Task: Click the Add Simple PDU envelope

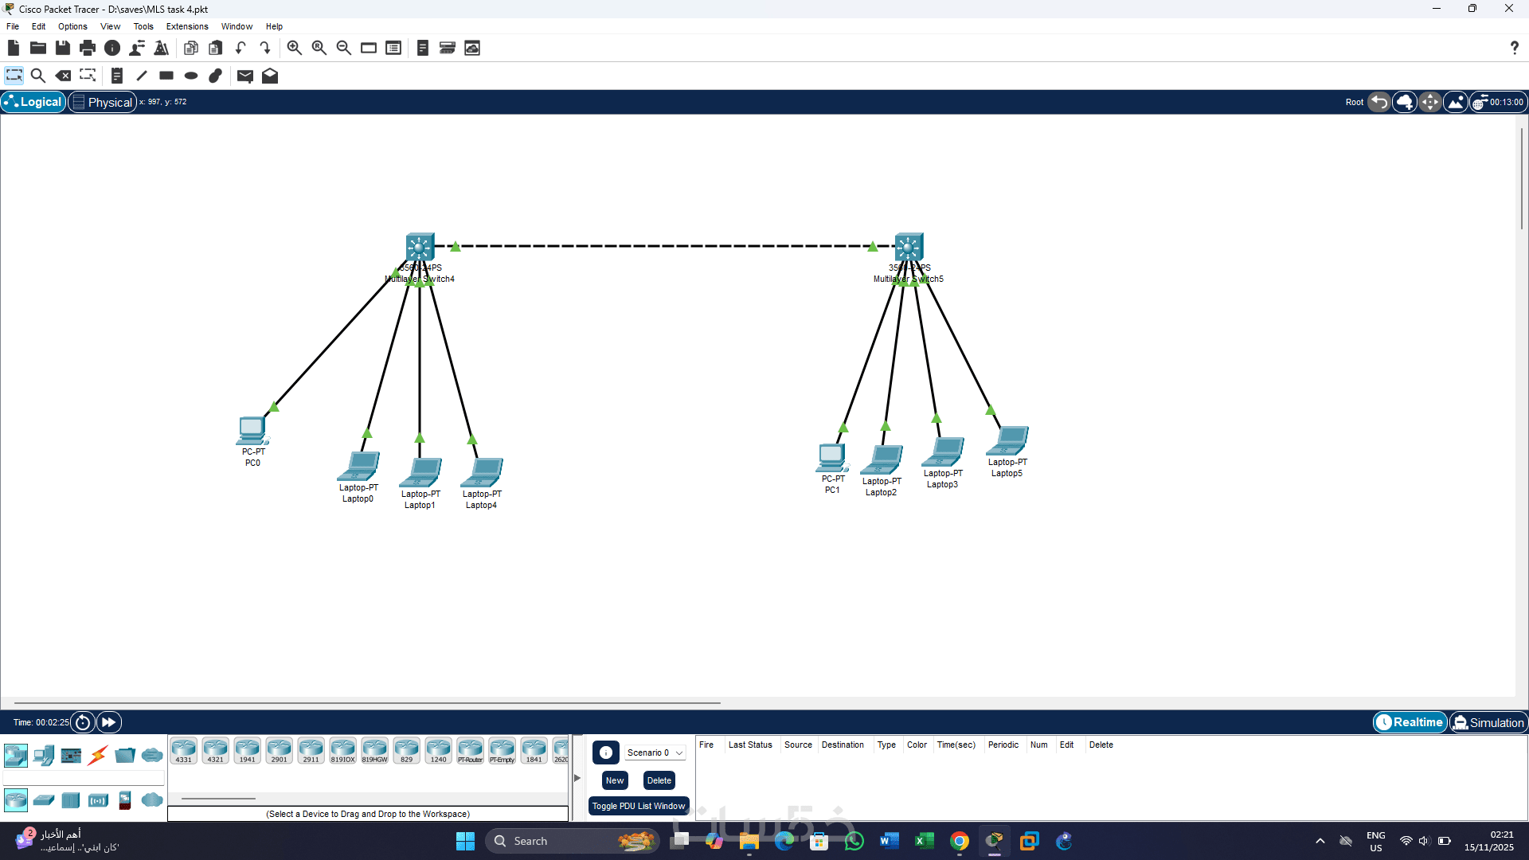Action: [x=244, y=76]
